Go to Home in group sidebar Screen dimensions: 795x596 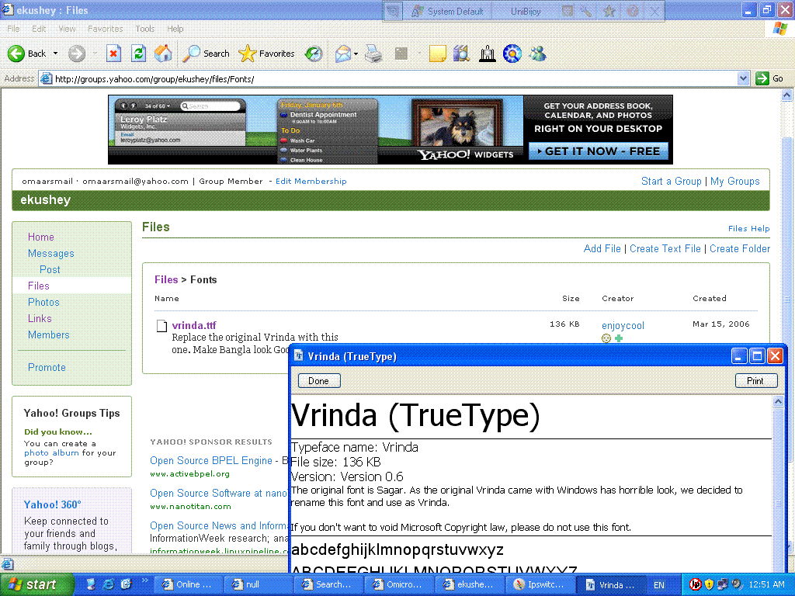pos(40,237)
